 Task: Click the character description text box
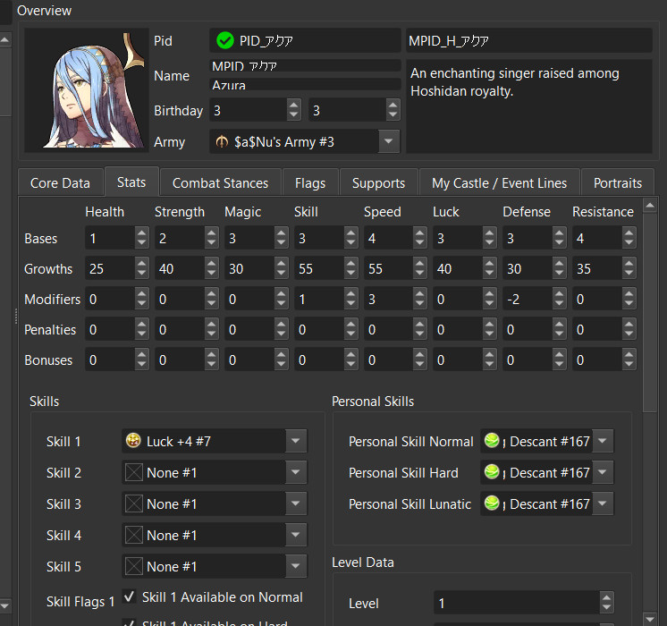(x=529, y=106)
